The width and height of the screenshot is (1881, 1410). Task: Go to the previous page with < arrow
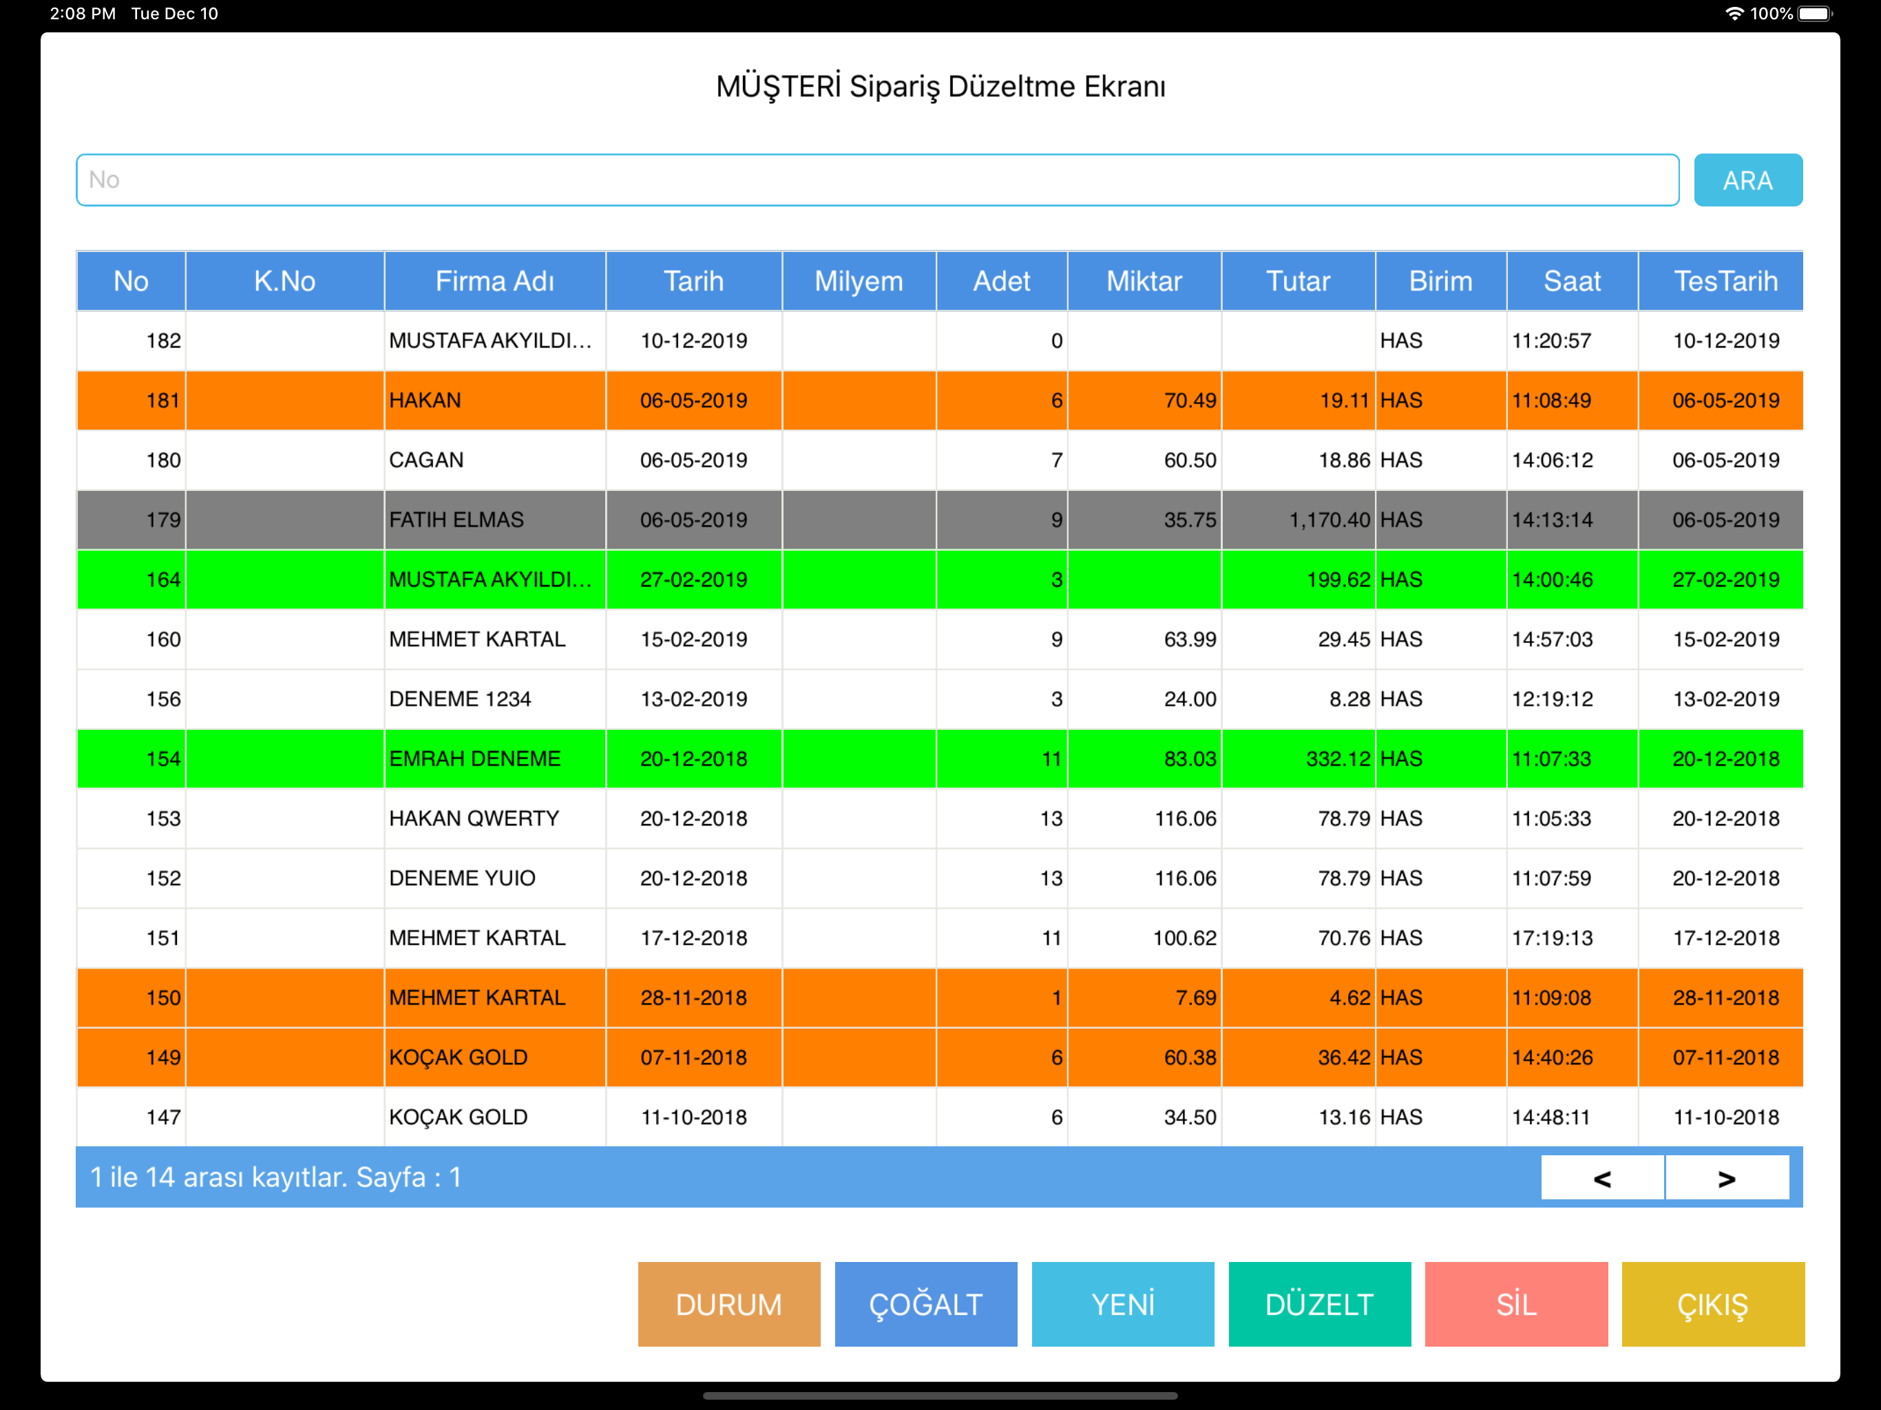tap(1602, 1178)
